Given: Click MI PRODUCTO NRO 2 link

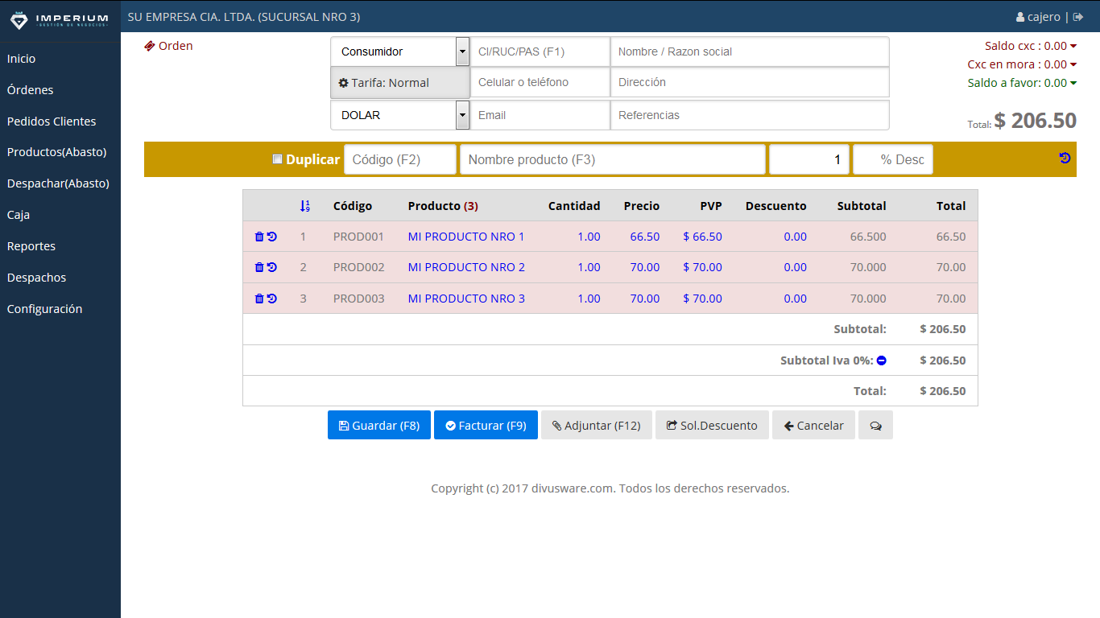Looking at the screenshot, I should click(x=466, y=267).
